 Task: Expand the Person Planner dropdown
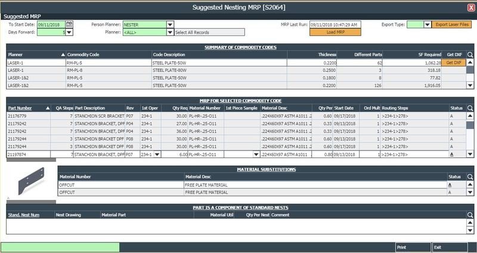[x=170, y=24]
